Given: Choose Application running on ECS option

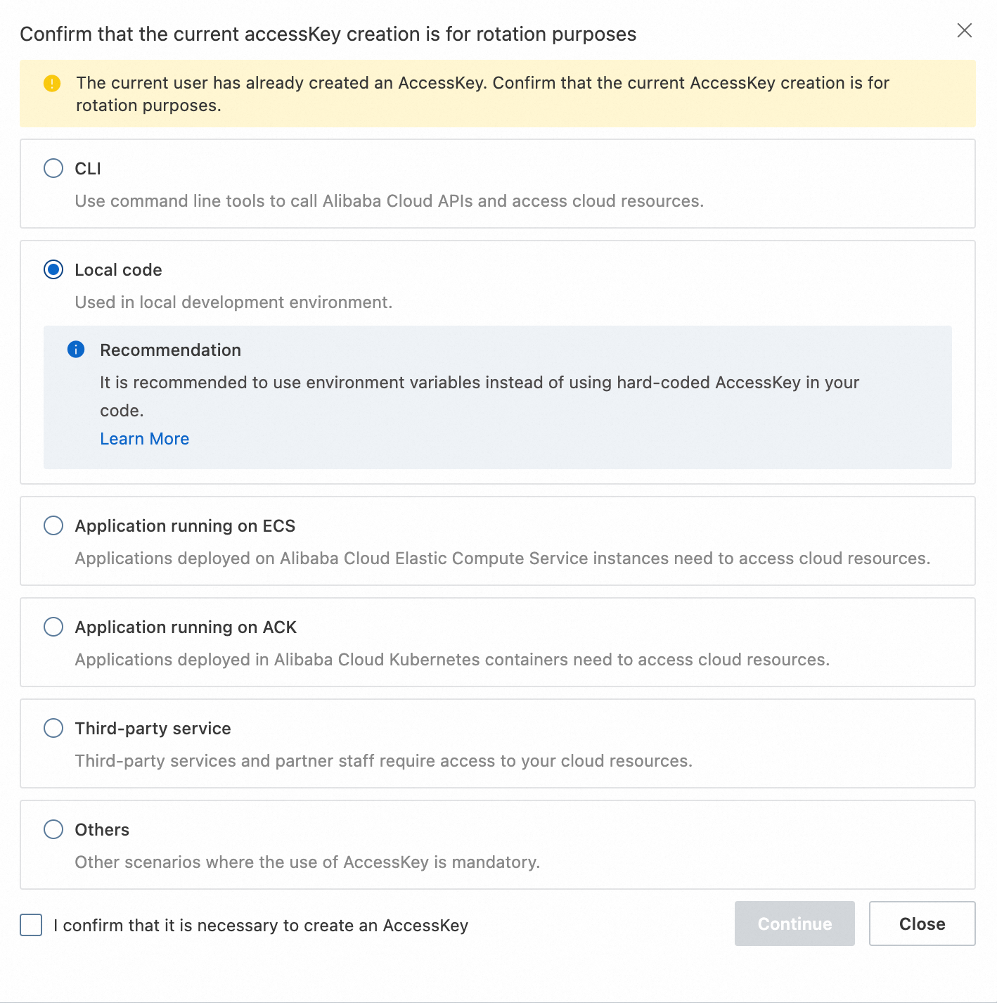Looking at the screenshot, I should 53,526.
